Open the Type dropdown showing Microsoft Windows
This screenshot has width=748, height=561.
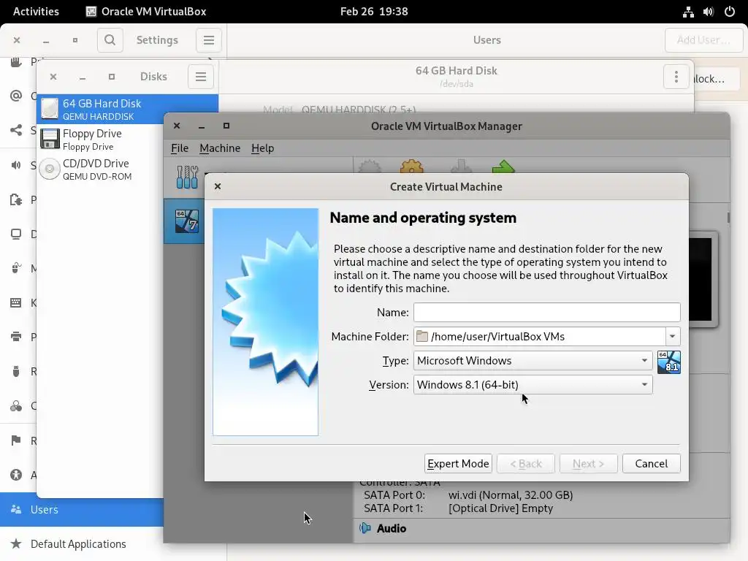click(x=533, y=361)
